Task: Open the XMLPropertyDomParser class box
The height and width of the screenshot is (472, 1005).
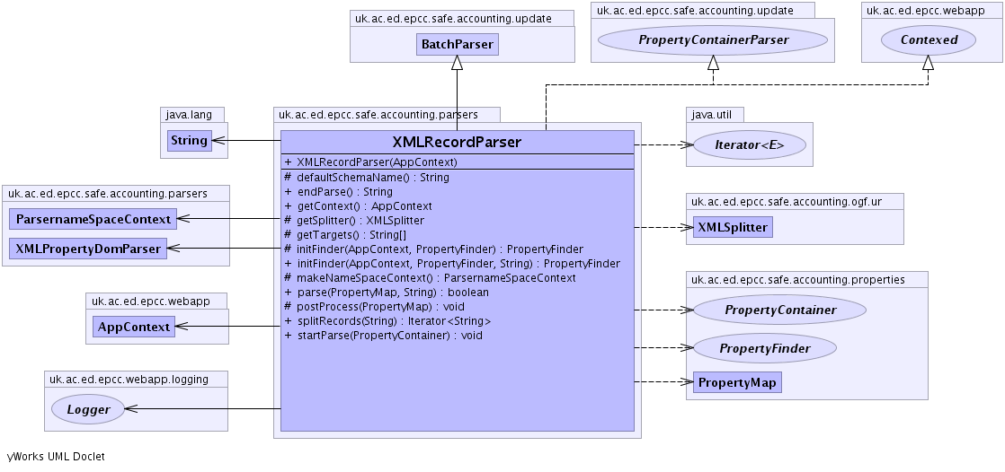Action: [88, 249]
